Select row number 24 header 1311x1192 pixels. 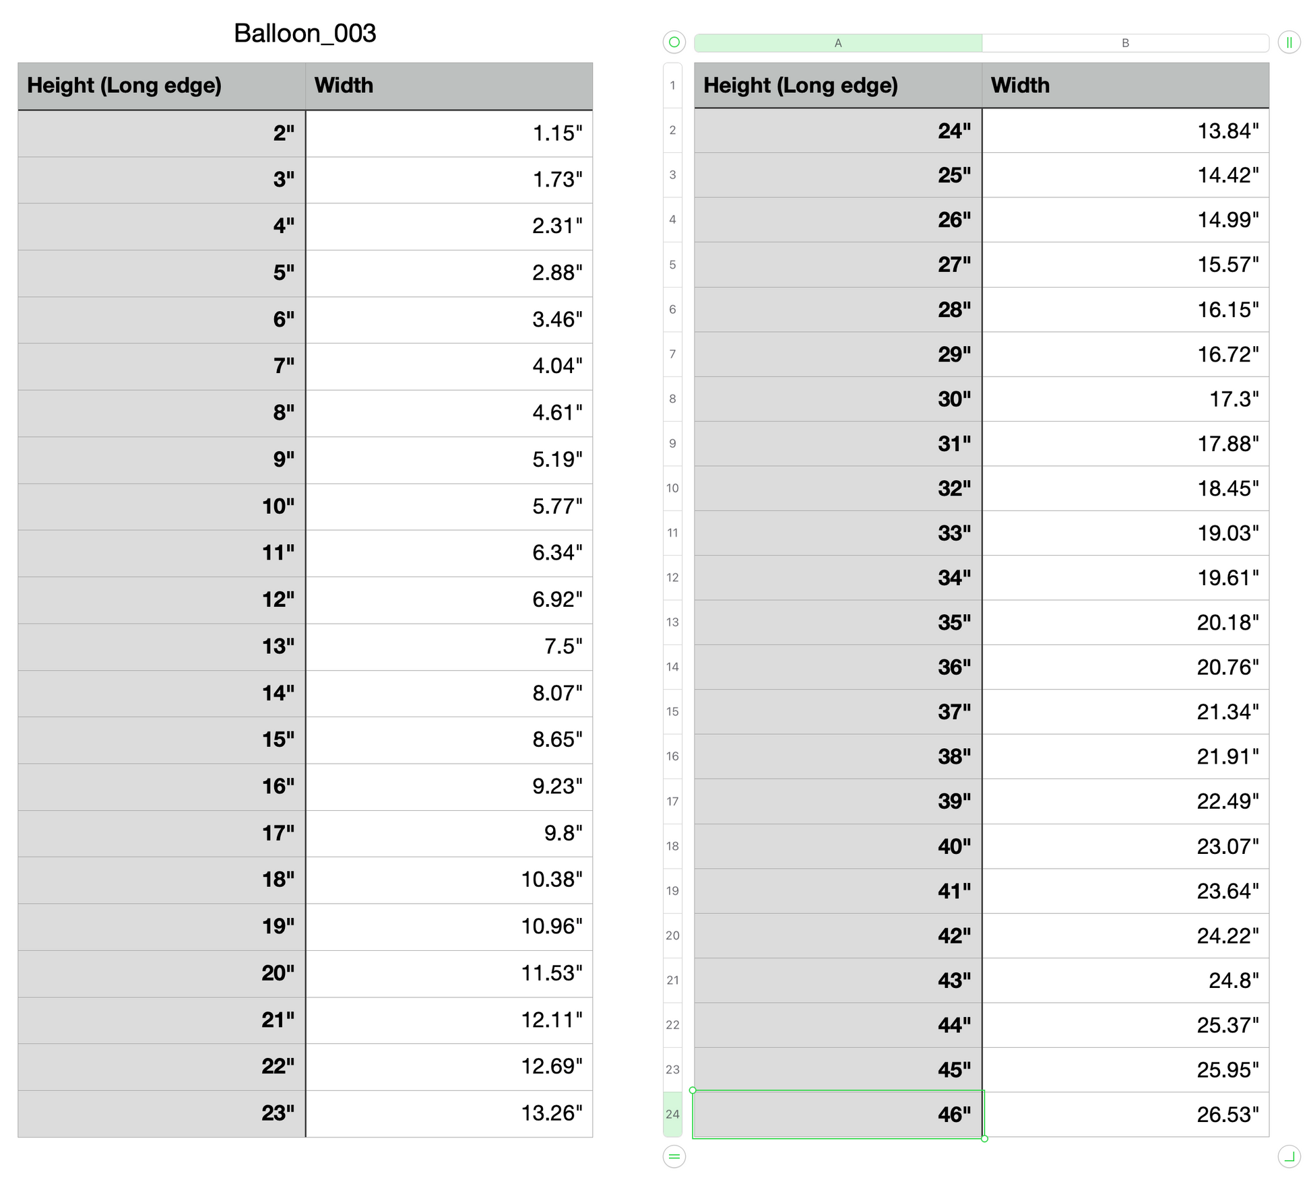coord(672,1114)
